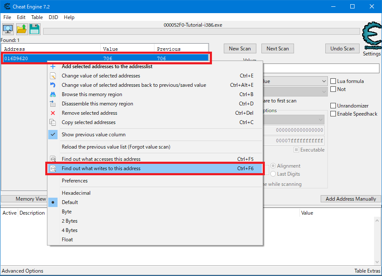Enable the Lua formula checkbox
This screenshot has height=276, width=382.
[333, 81]
